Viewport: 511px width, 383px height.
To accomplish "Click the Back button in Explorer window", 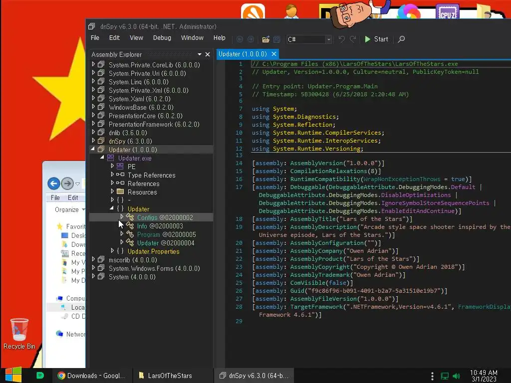I will tap(54, 184).
